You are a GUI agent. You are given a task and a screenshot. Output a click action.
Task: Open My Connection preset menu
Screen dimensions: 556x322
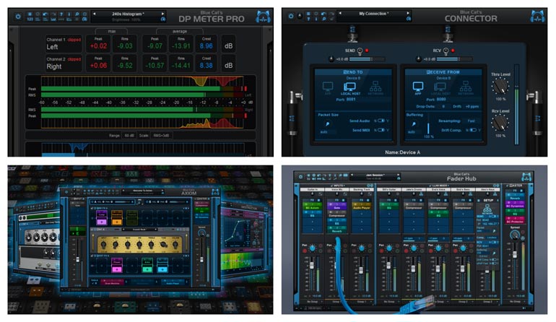(x=374, y=14)
